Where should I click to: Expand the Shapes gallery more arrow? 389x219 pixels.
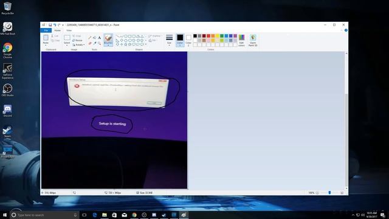[146, 44]
